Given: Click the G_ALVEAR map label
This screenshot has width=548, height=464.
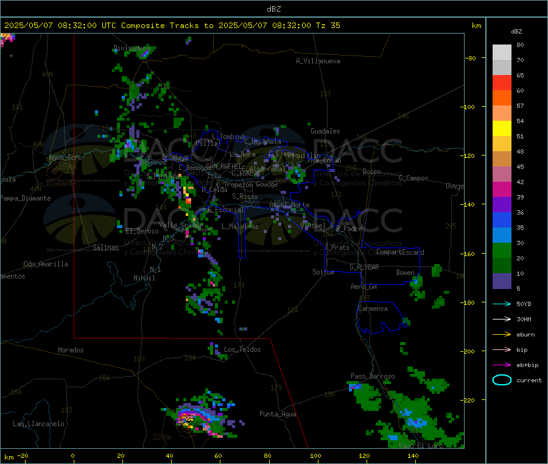Looking at the screenshot, I should pyautogui.click(x=364, y=267).
